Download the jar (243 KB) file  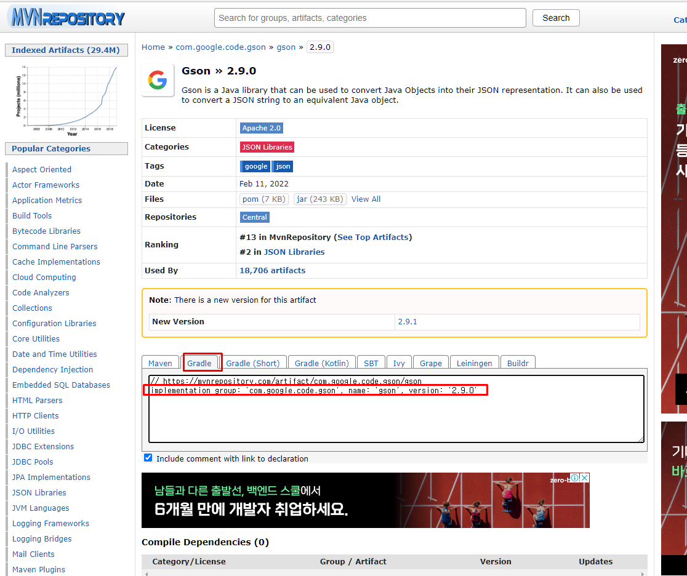(320, 199)
